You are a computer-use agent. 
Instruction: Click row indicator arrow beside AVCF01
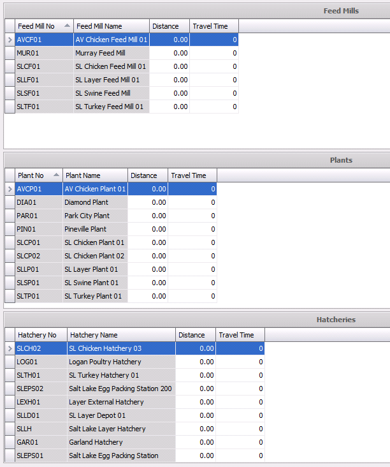[9, 40]
